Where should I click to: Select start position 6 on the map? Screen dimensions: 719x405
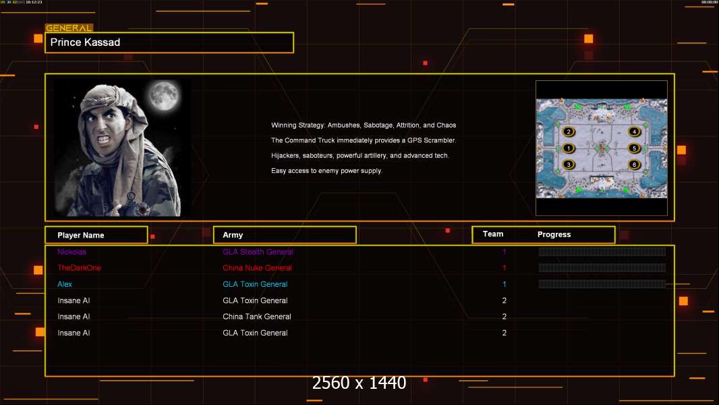point(634,165)
